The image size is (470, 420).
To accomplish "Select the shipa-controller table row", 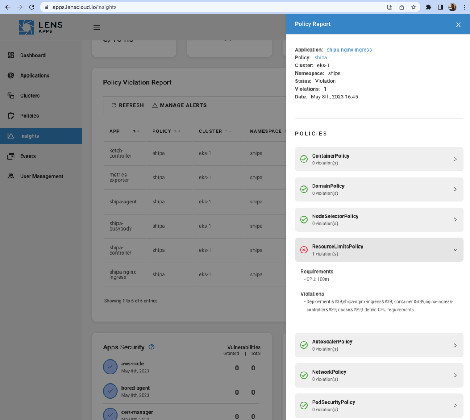I will 194,250.
